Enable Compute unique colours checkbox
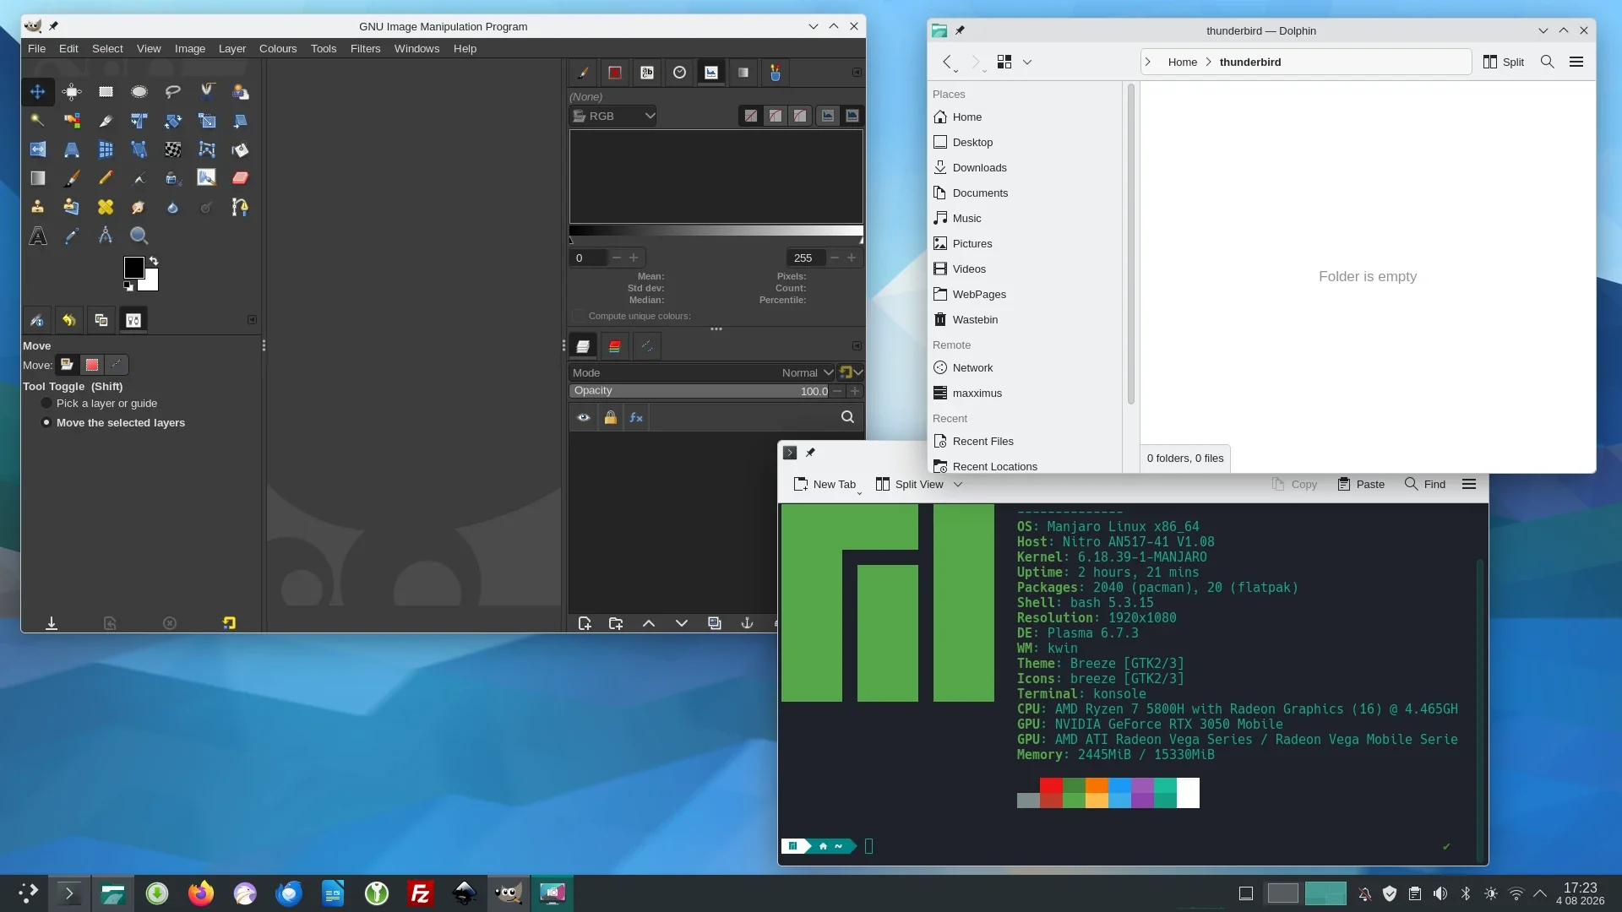The width and height of the screenshot is (1622, 912). [579, 316]
